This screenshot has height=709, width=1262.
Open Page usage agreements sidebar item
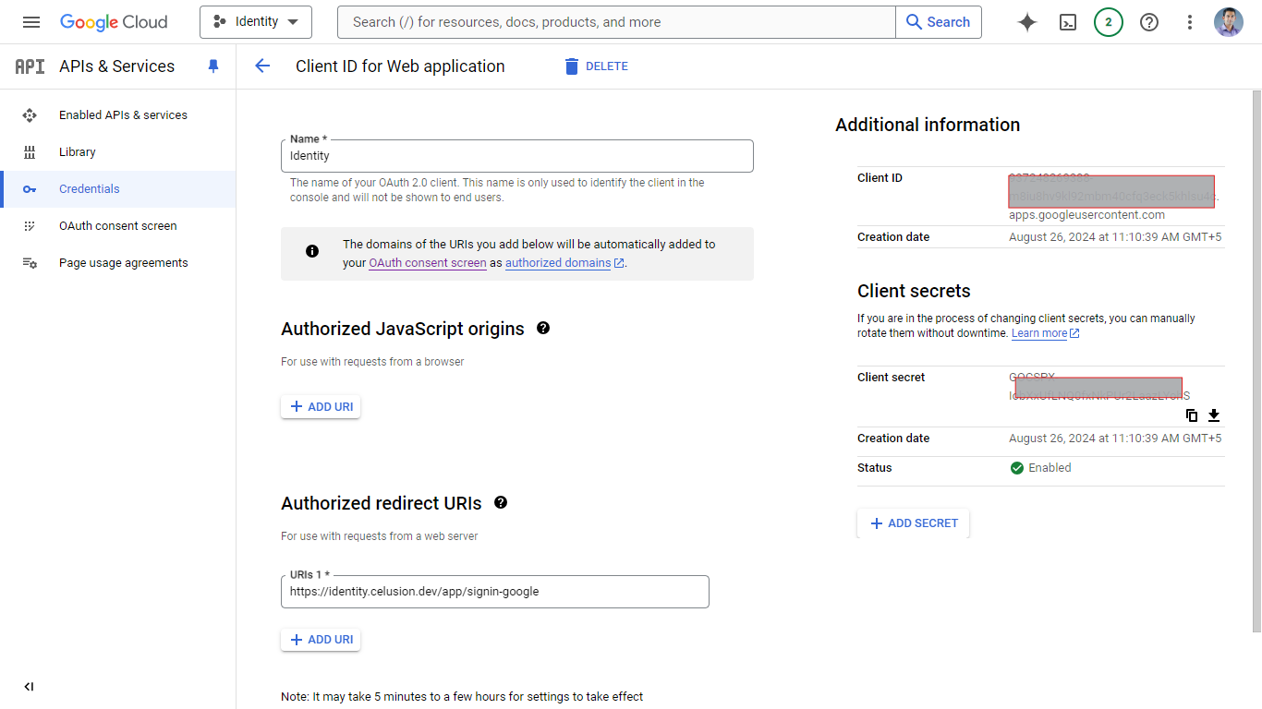click(124, 263)
